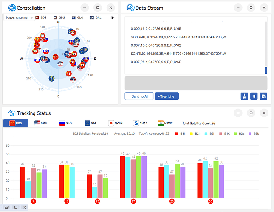The height and width of the screenshot is (212, 274).
Task: Toggle the GPS constellation checkbox
Action: [x=55, y=17]
